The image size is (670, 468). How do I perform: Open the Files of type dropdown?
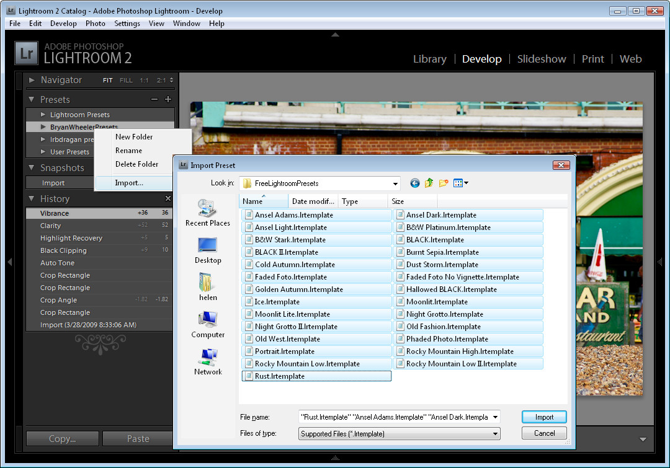pos(399,434)
